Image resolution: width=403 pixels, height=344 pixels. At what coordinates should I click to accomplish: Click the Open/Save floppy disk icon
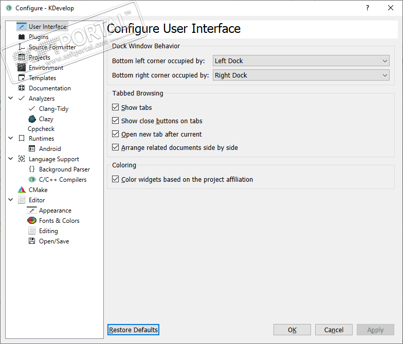32,241
